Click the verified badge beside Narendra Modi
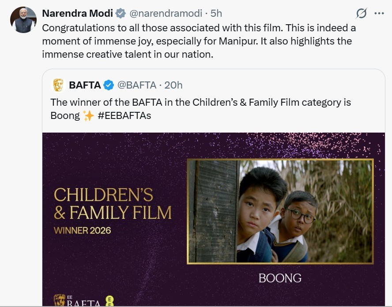 pyautogui.click(x=121, y=14)
